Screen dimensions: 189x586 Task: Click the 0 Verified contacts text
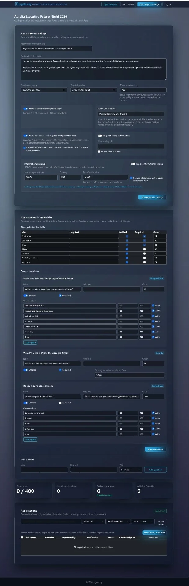[105, 496]
